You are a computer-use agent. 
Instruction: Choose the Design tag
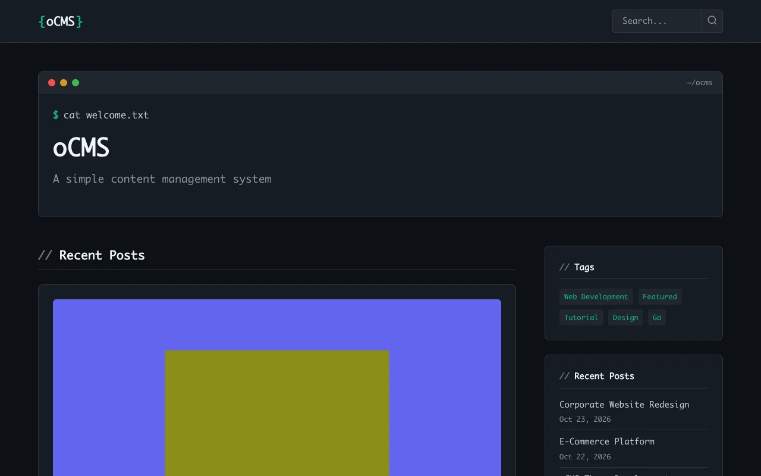625,318
